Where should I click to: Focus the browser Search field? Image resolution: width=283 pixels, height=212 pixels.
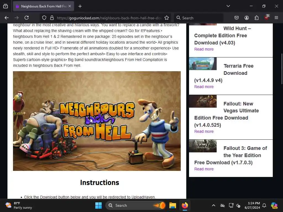198,18
